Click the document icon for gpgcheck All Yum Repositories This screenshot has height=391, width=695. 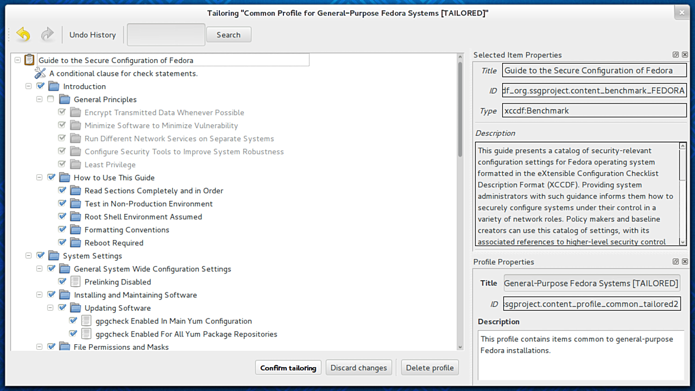pos(86,334)
